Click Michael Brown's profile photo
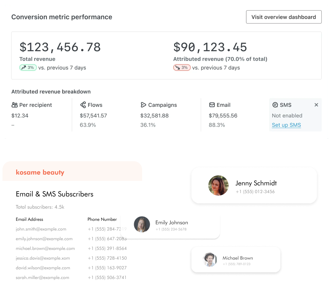333x292 pixels. [x=210, y=260]
